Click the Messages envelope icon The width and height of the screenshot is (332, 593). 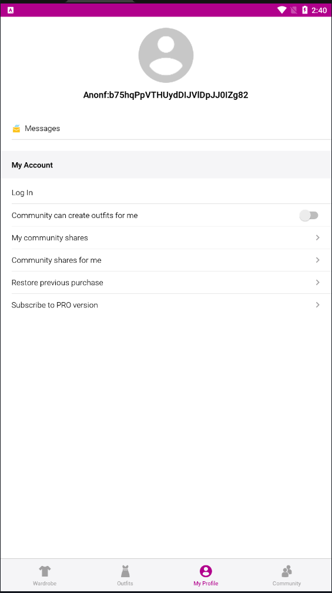coord(16,129)
